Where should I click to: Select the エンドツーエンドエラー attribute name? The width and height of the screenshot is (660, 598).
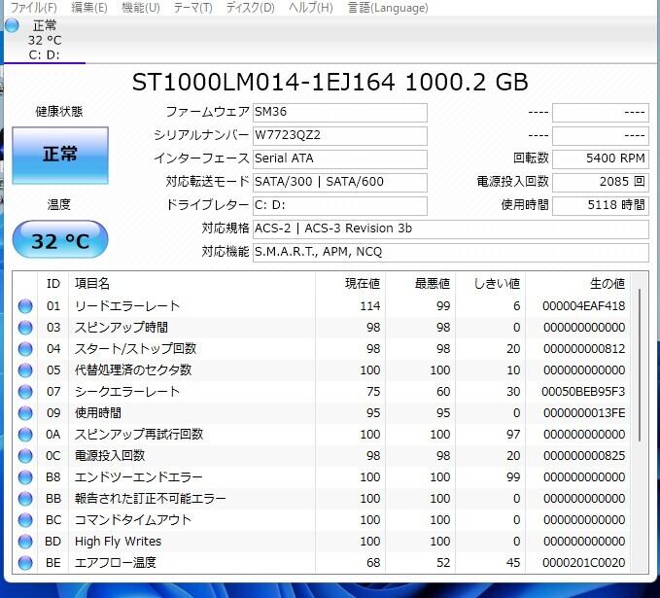tap(138, 477)
